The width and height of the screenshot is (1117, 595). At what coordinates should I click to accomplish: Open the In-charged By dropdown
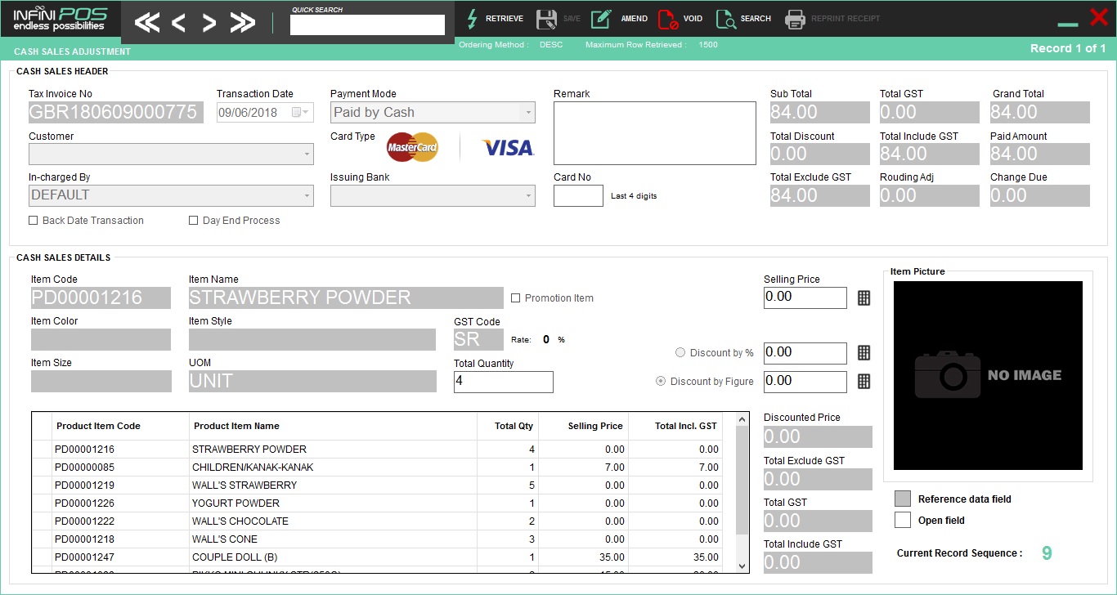(x=307, y=195)
